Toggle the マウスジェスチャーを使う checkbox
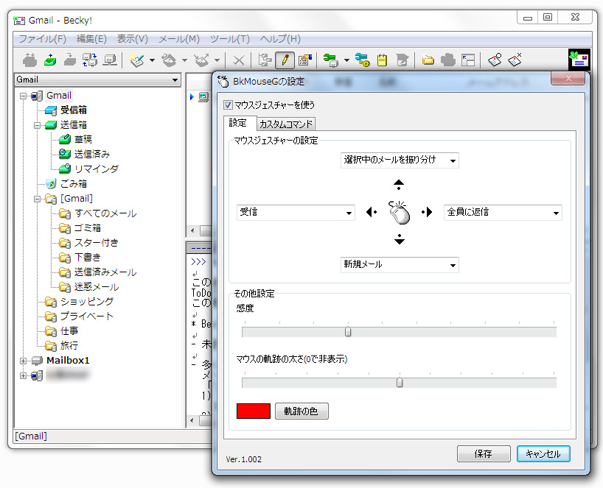The height and width of the screenshot is (488, 603). pyautogui.click(x=229, y=105)
